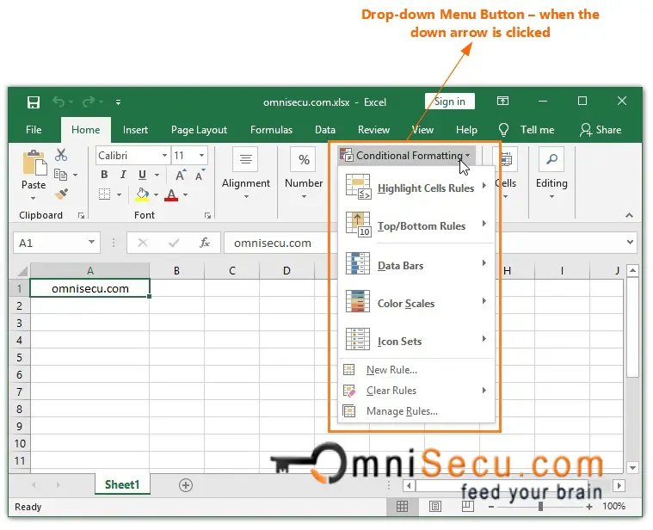This screenshot has height=530, width=653.
Task: Open Clear Rules submenu
Action: (416, 391)
